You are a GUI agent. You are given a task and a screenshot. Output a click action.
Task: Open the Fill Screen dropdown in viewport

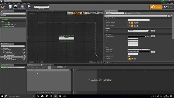point(100,13)
